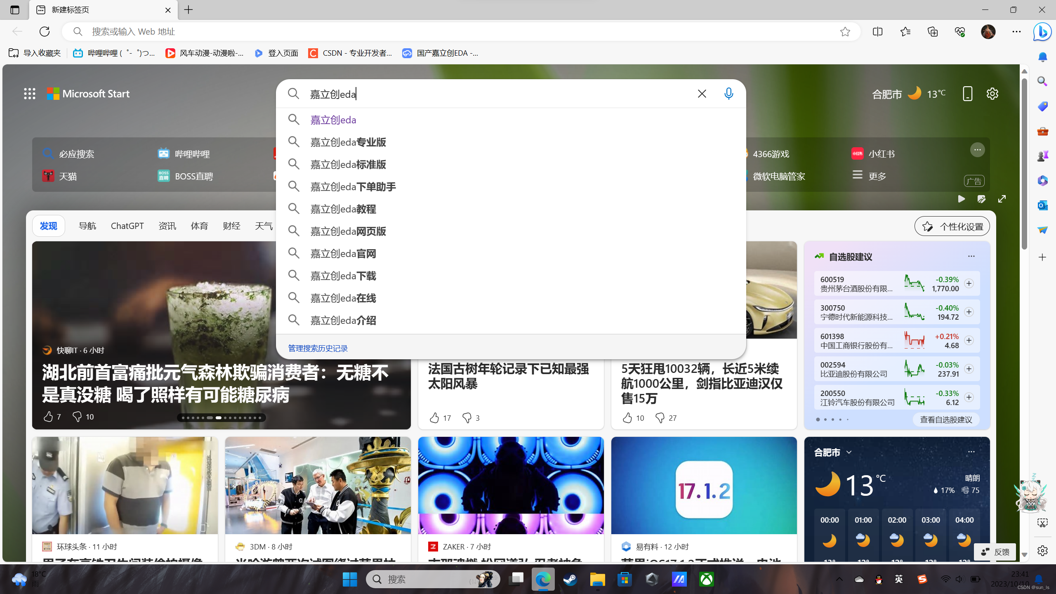The height and width of the screenshot is (594, 1056).
Task: Add stock 600519 to watchlist
Action: (x=969, y=283)
